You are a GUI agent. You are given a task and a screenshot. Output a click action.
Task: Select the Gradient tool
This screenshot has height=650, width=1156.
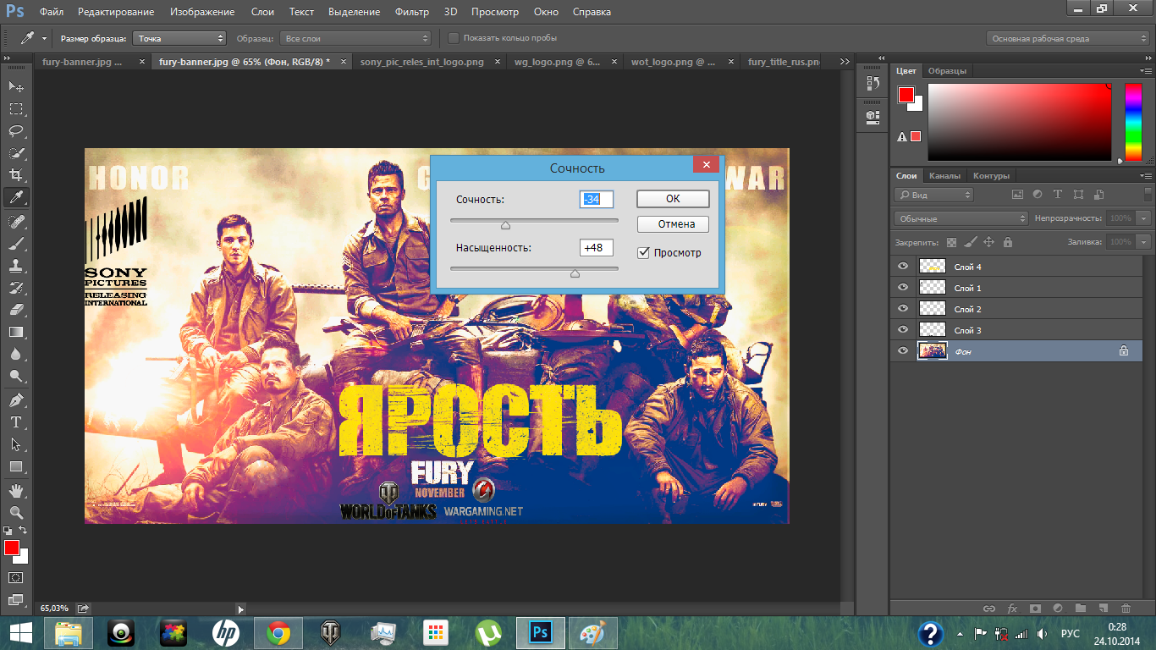pyautogui.click(x=16, y=332)
